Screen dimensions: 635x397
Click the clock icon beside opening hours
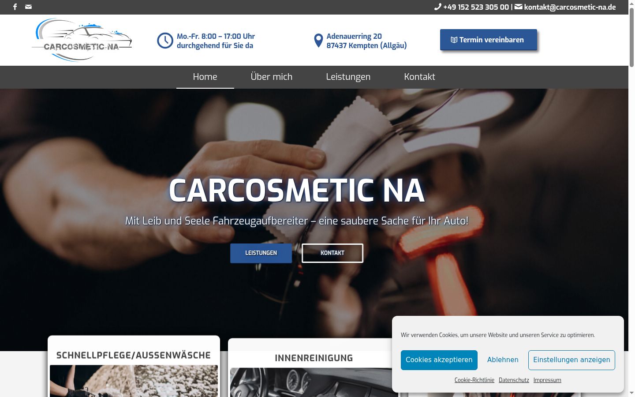tap(165, 41)
